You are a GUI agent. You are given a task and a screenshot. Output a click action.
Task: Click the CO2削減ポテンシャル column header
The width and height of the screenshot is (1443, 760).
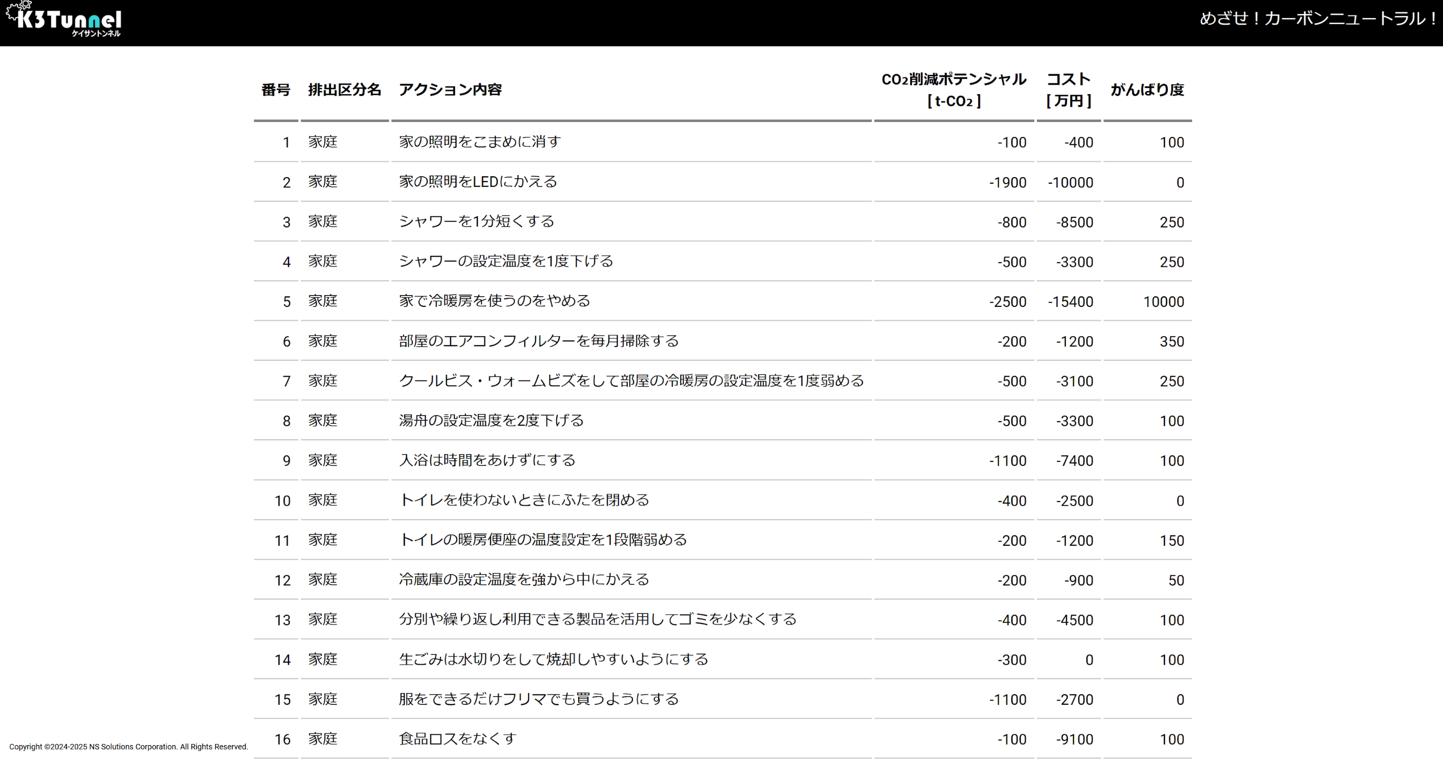pos(953,90)
